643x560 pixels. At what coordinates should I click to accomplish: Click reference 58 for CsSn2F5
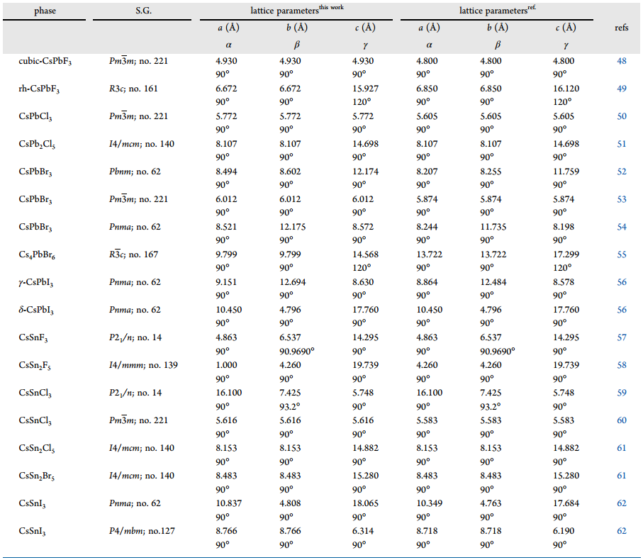[x=622, y=365]
